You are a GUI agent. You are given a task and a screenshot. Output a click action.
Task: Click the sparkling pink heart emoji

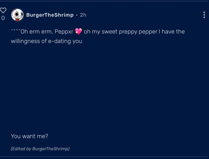[79, 32]
